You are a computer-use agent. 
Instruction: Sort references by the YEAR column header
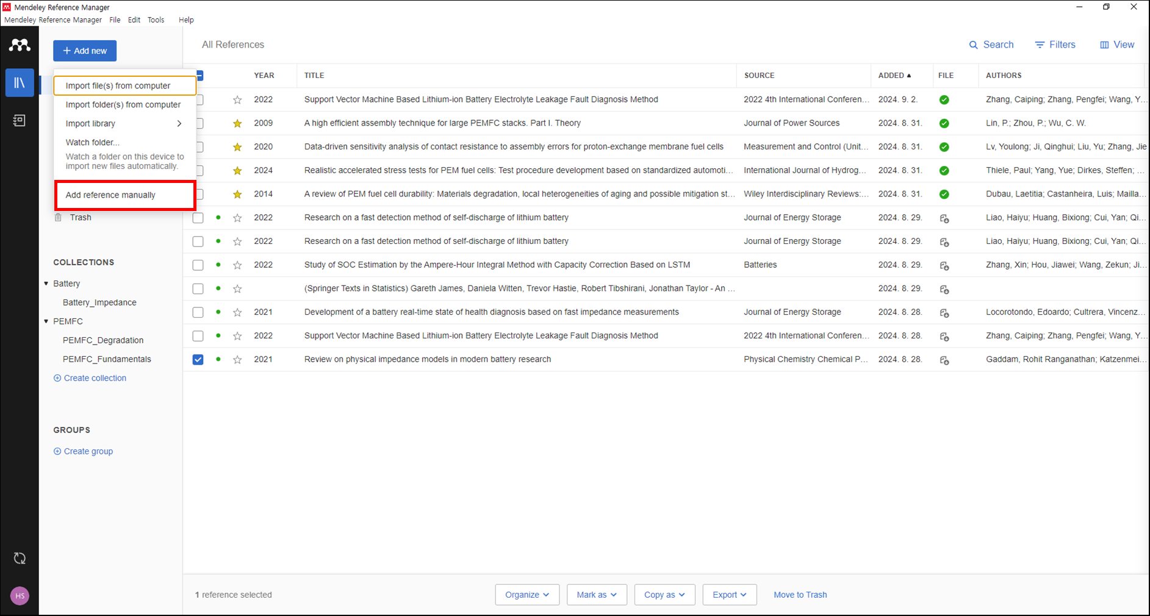tap(264, 76)
